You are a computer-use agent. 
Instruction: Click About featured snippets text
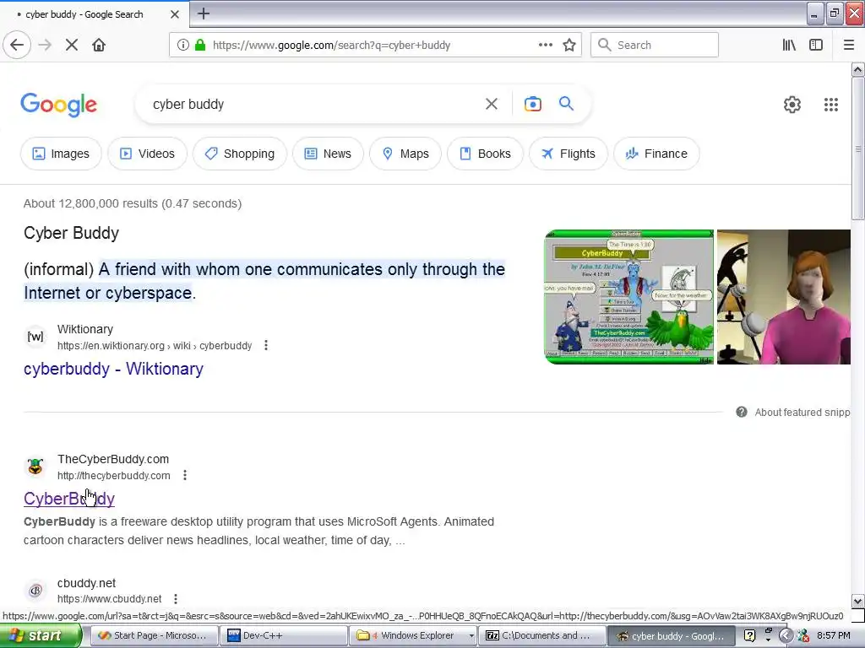pos(802,412)
